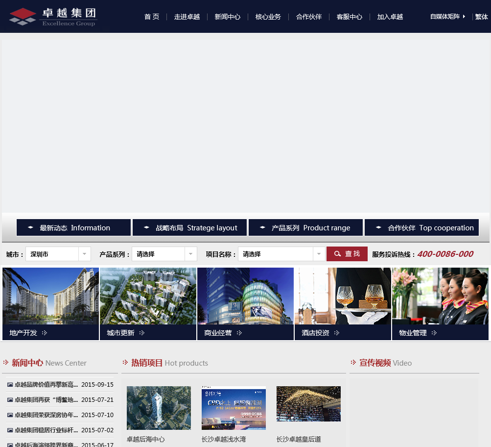Click the arrow icon on 产品系列 tab
Viewport: 491px width, 447px height.
[262, 227]
